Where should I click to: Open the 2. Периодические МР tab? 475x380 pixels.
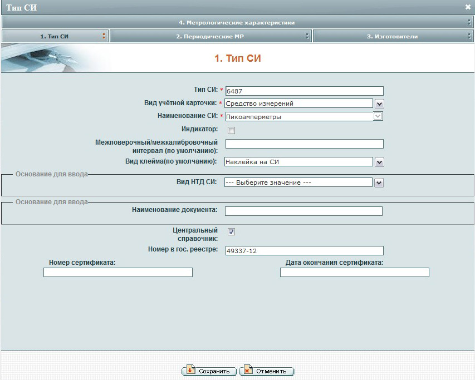(x=210, y=36)
